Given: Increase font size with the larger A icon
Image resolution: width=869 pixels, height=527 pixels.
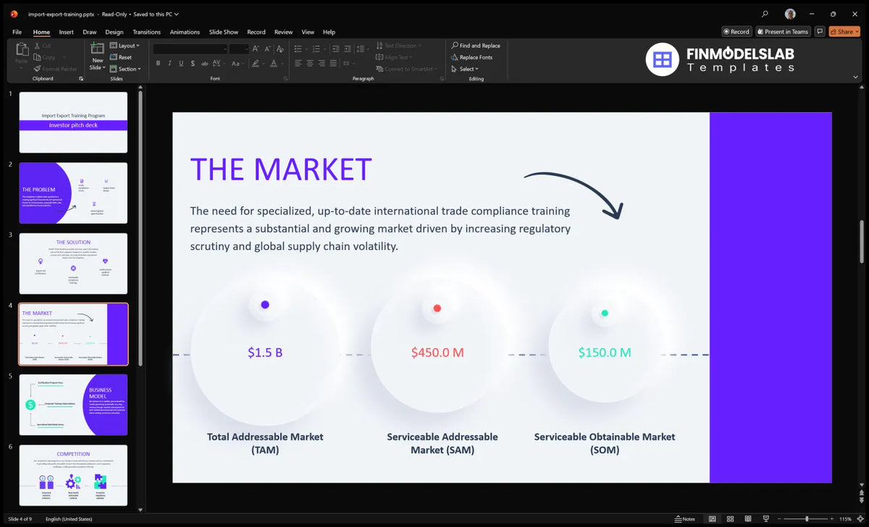Looking at the screenshot, I should [255, 49].
